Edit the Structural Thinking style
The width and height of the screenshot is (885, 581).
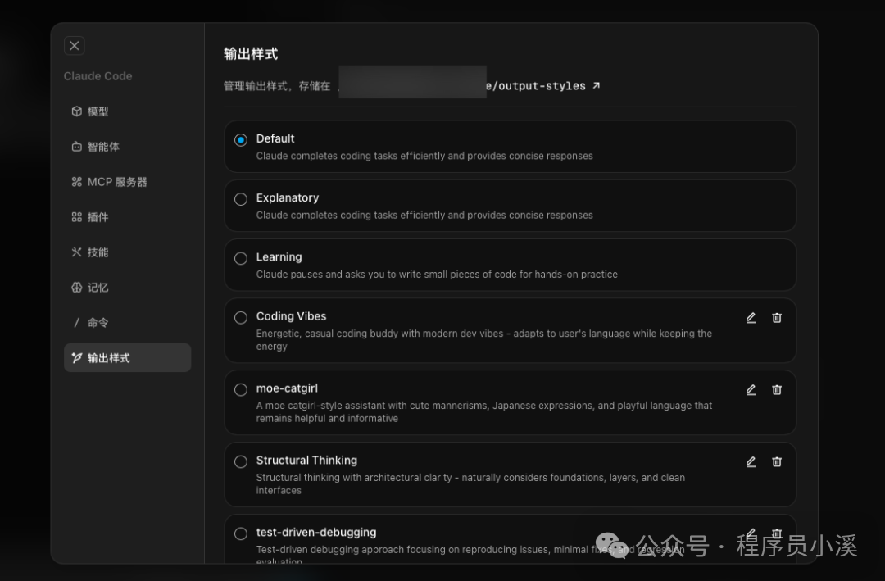point(751,462)
